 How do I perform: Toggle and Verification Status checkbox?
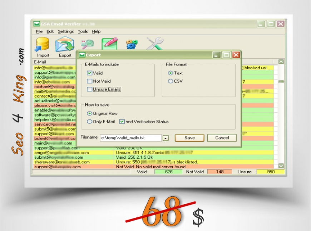pyautogui.click(x=122, y=122)
